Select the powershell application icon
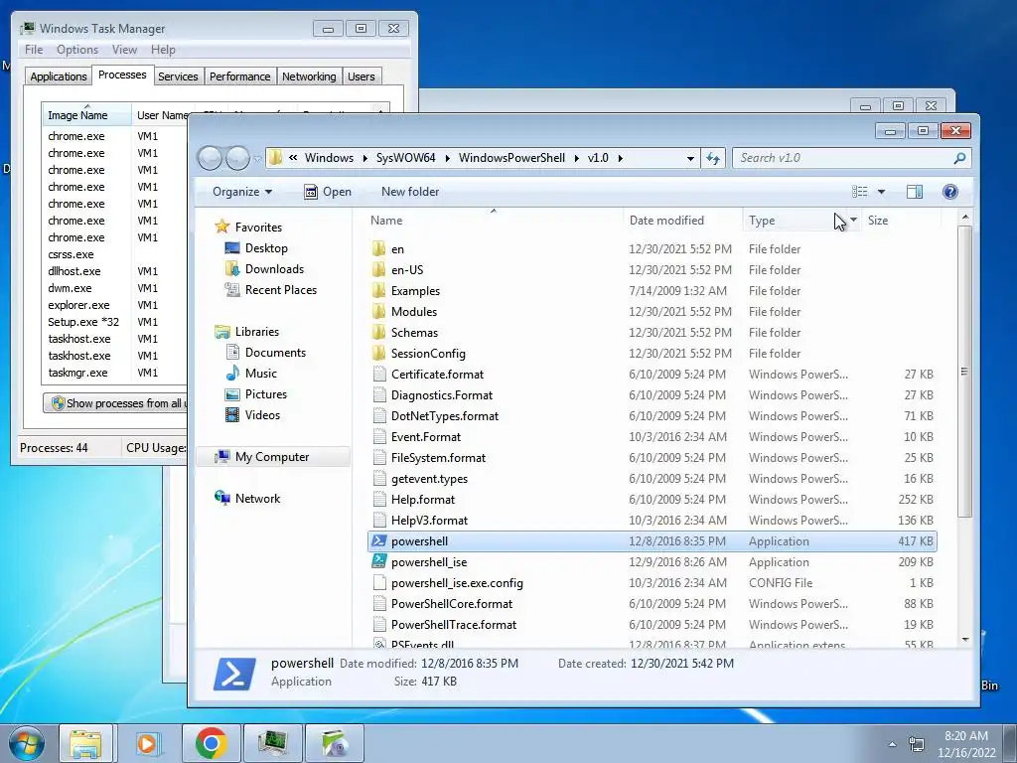1017x763 pixels. (379, 541)
